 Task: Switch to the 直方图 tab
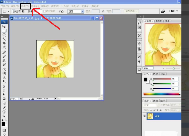(x=159, y=21)
